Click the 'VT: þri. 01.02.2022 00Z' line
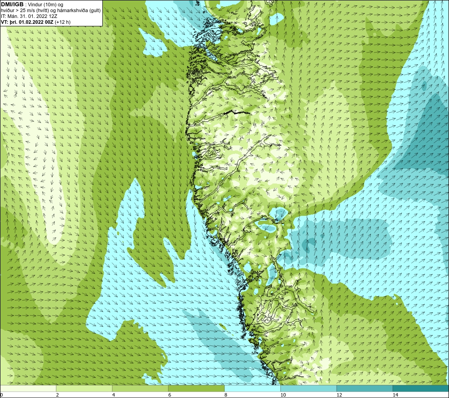This screenshot has height=398, width=449. click(27, 22)
